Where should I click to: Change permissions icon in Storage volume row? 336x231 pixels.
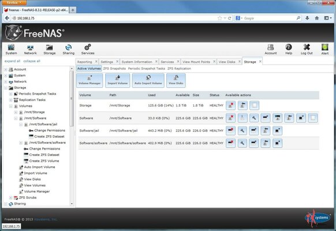pos(242,106)
